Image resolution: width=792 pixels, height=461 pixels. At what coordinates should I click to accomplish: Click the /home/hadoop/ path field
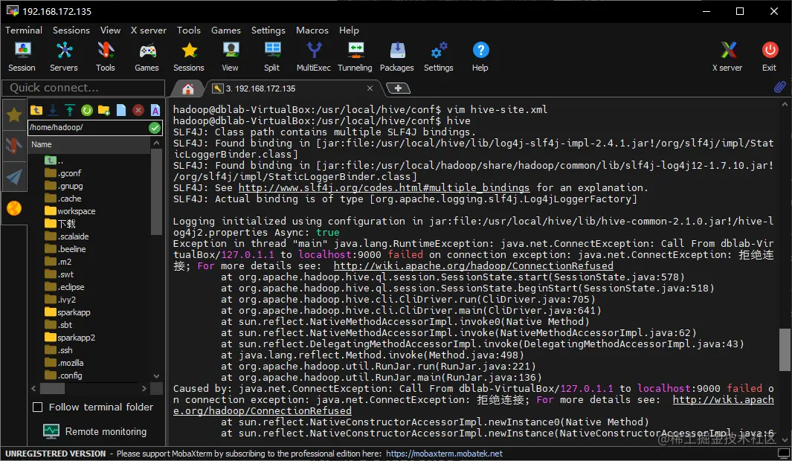[x=88, y=127]
